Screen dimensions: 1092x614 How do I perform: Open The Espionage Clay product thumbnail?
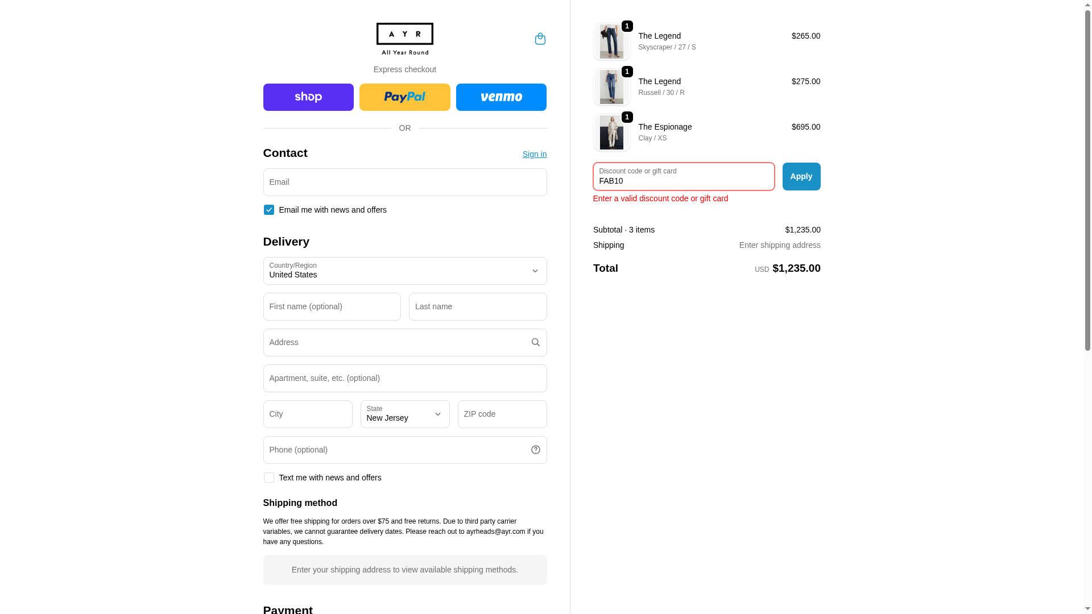(611, 132)
